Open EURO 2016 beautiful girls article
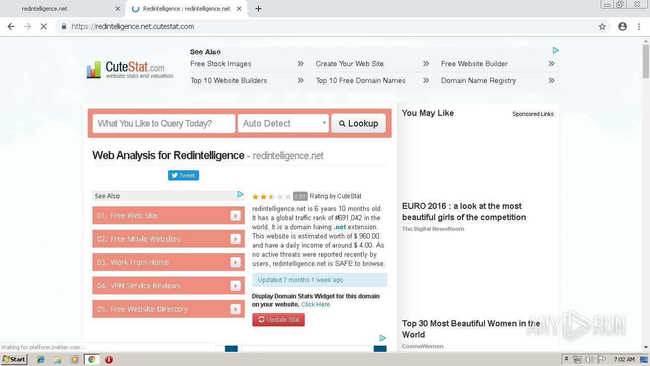 click(x=464, y=211)
